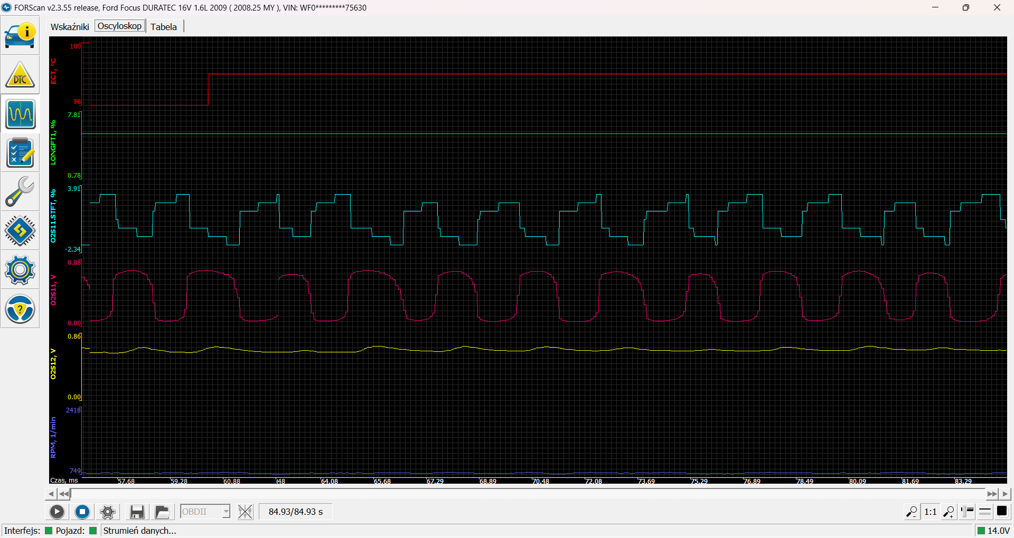Viewport: 1014px width, 538px height.
Task: Reset zoom with the 1:1 button
Action: [x=931, y=512]
